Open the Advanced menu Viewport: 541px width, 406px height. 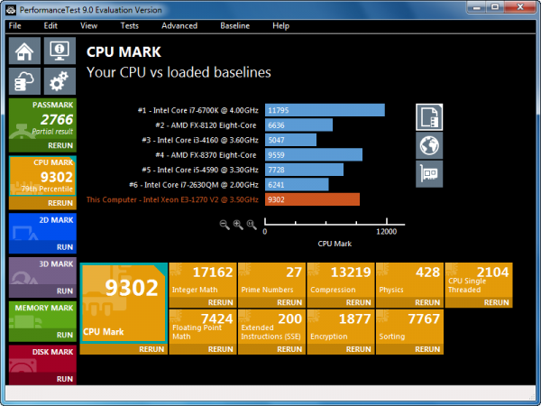pos(179,26)
